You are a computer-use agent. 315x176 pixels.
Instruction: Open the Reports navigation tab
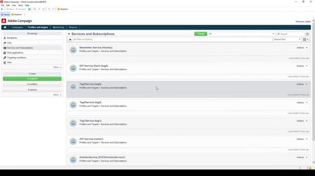click(x=73, y=28)
